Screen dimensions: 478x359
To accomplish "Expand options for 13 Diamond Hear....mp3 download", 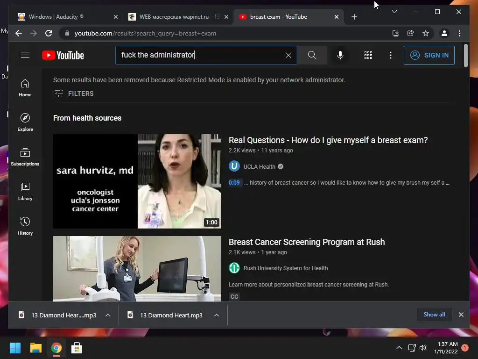I will click(x=108, y=315).
